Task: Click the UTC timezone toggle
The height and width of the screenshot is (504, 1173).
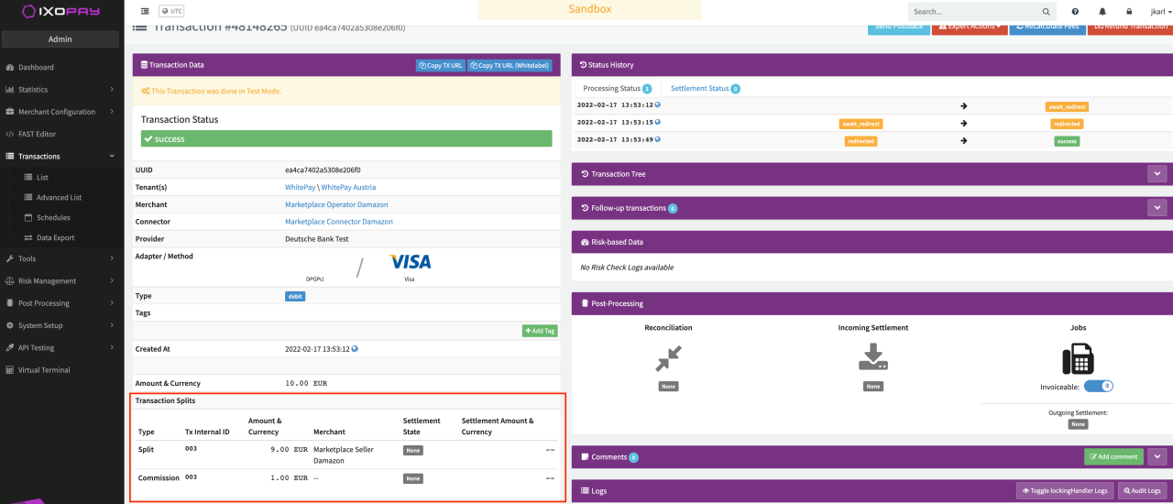Action: pos(171,11)
